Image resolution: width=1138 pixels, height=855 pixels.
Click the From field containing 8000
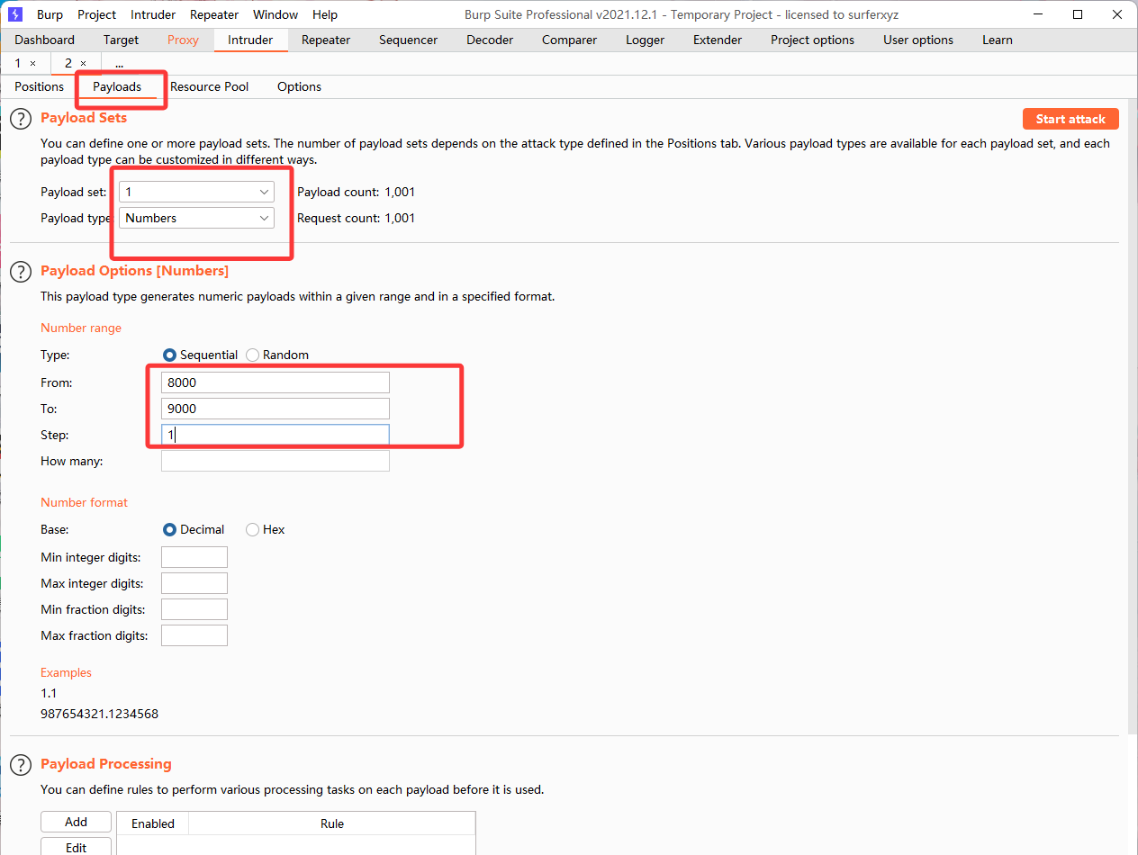pos(275,382)
